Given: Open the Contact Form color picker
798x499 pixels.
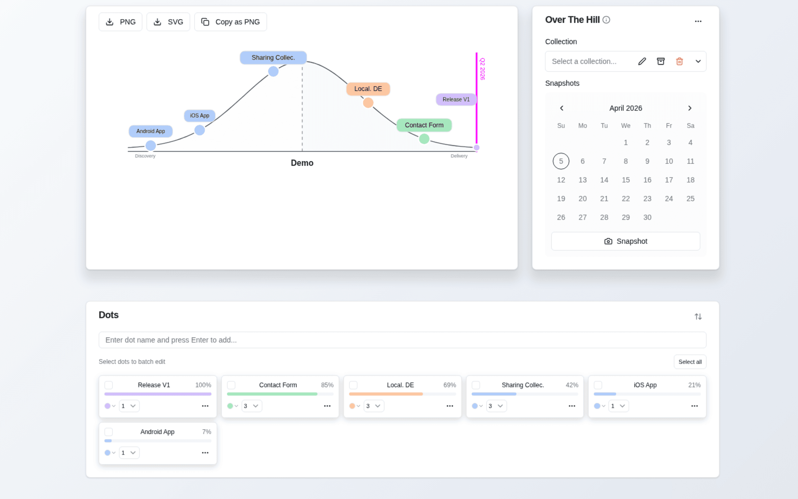Looking at the screenshot, I should coord(232,406).
